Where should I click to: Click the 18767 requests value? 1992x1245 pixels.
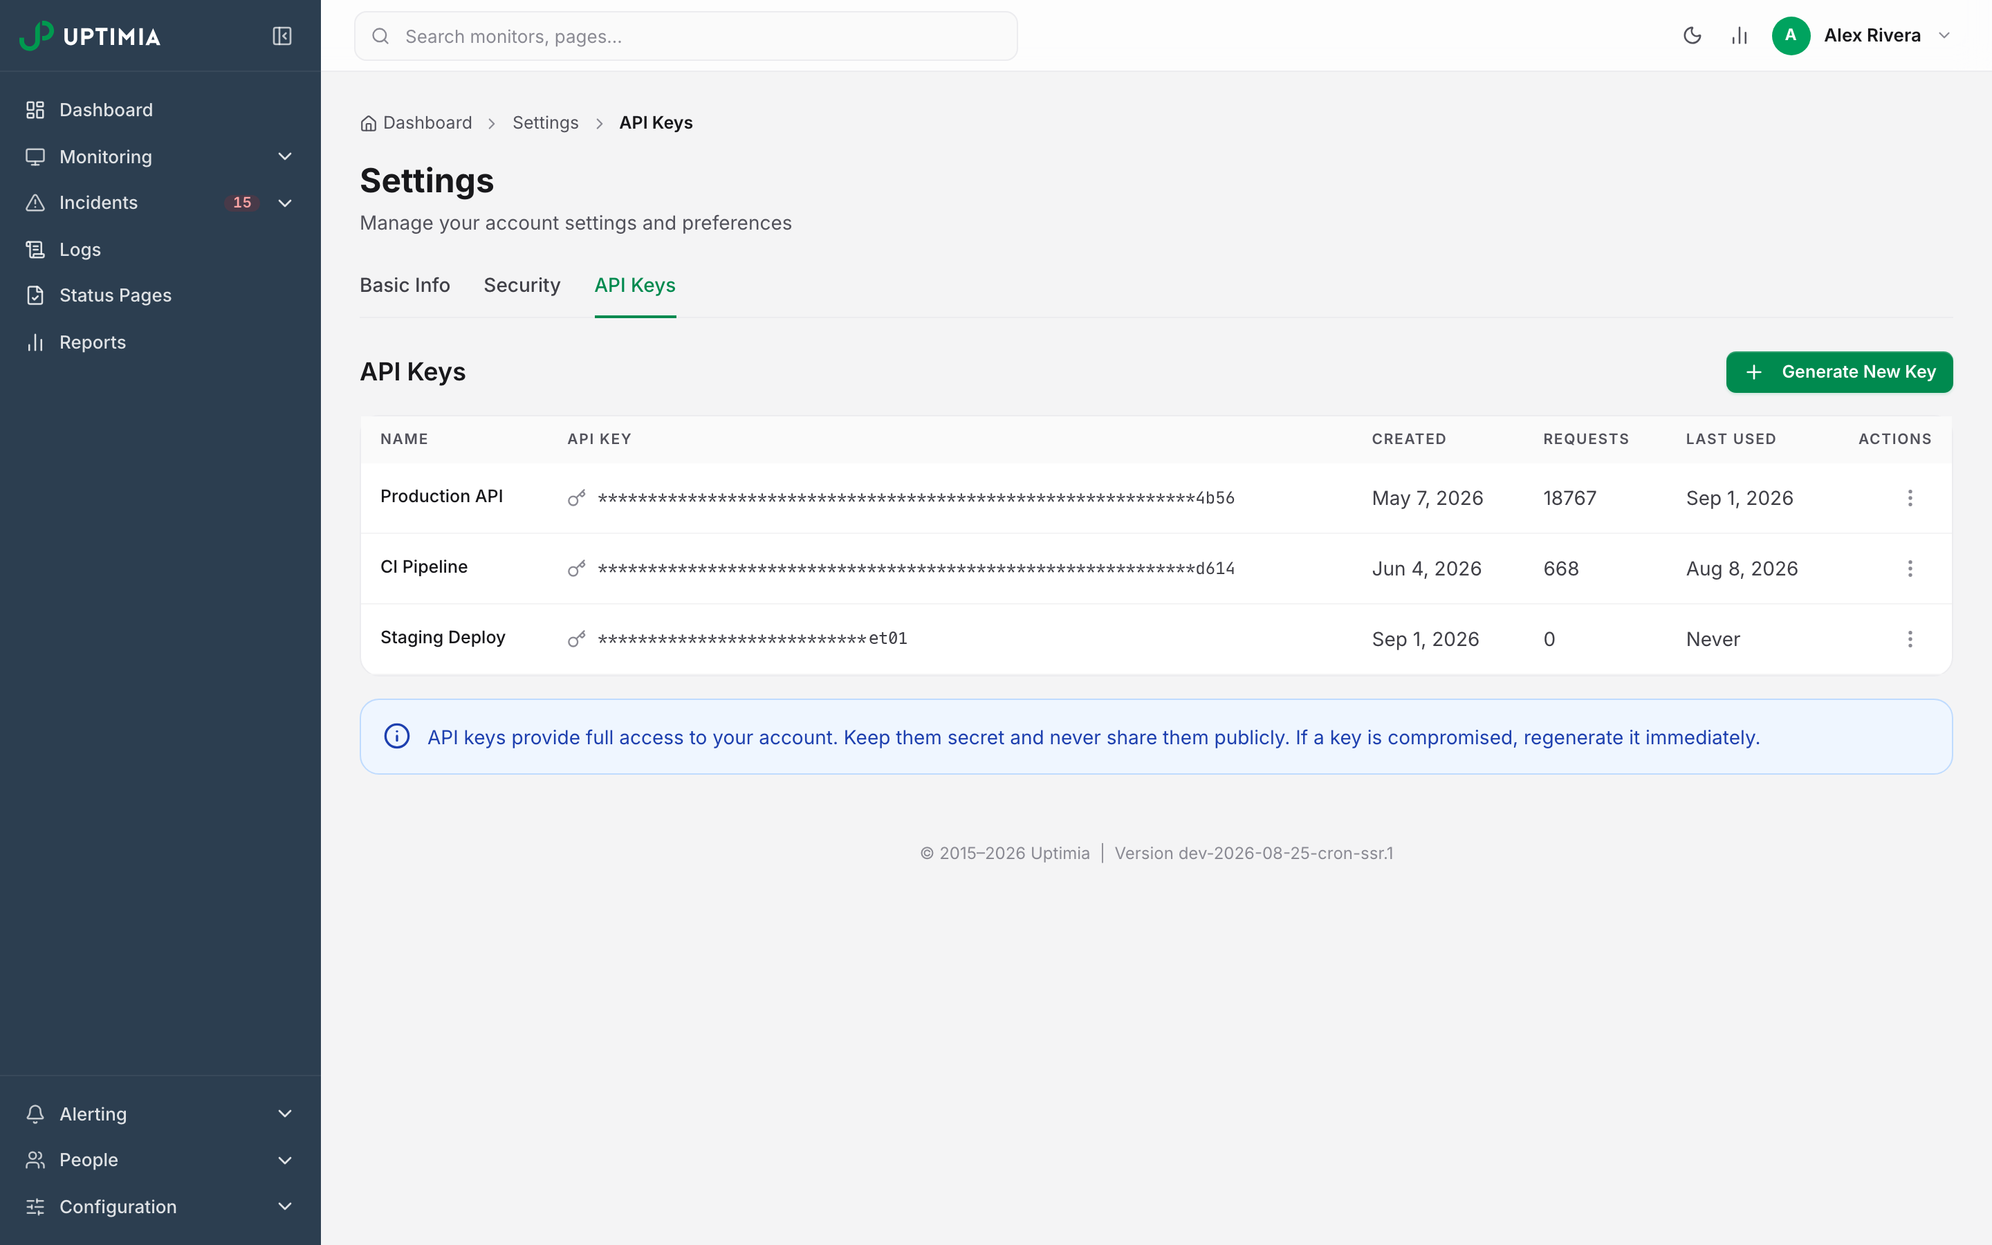(1569, 498)
